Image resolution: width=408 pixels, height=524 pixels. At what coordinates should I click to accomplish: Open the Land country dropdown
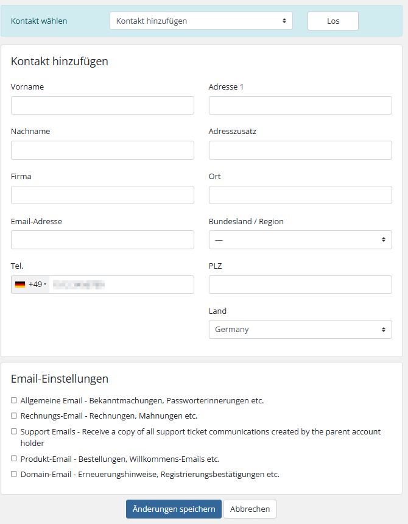pos(300,330)
